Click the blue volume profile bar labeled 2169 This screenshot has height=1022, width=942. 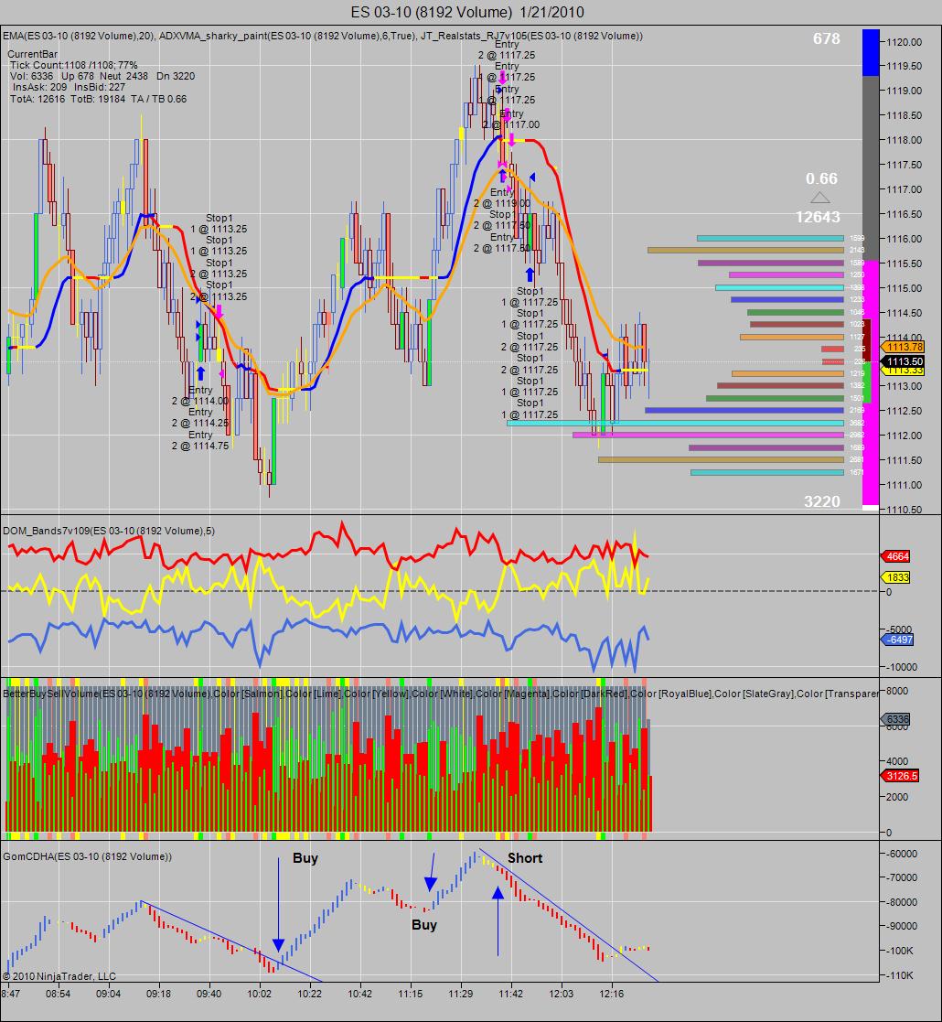pyautogui.click(x=744, y=410)
